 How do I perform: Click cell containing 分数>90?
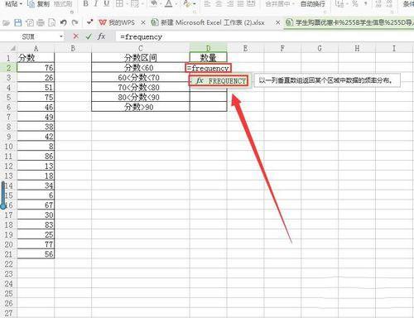coord(141,107)
